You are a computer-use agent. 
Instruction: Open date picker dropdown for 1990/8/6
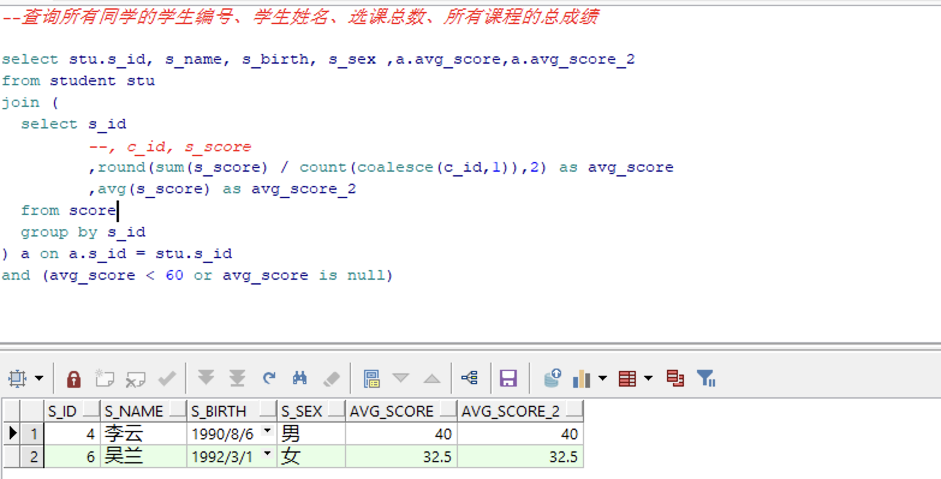click(x=267, y=431)
